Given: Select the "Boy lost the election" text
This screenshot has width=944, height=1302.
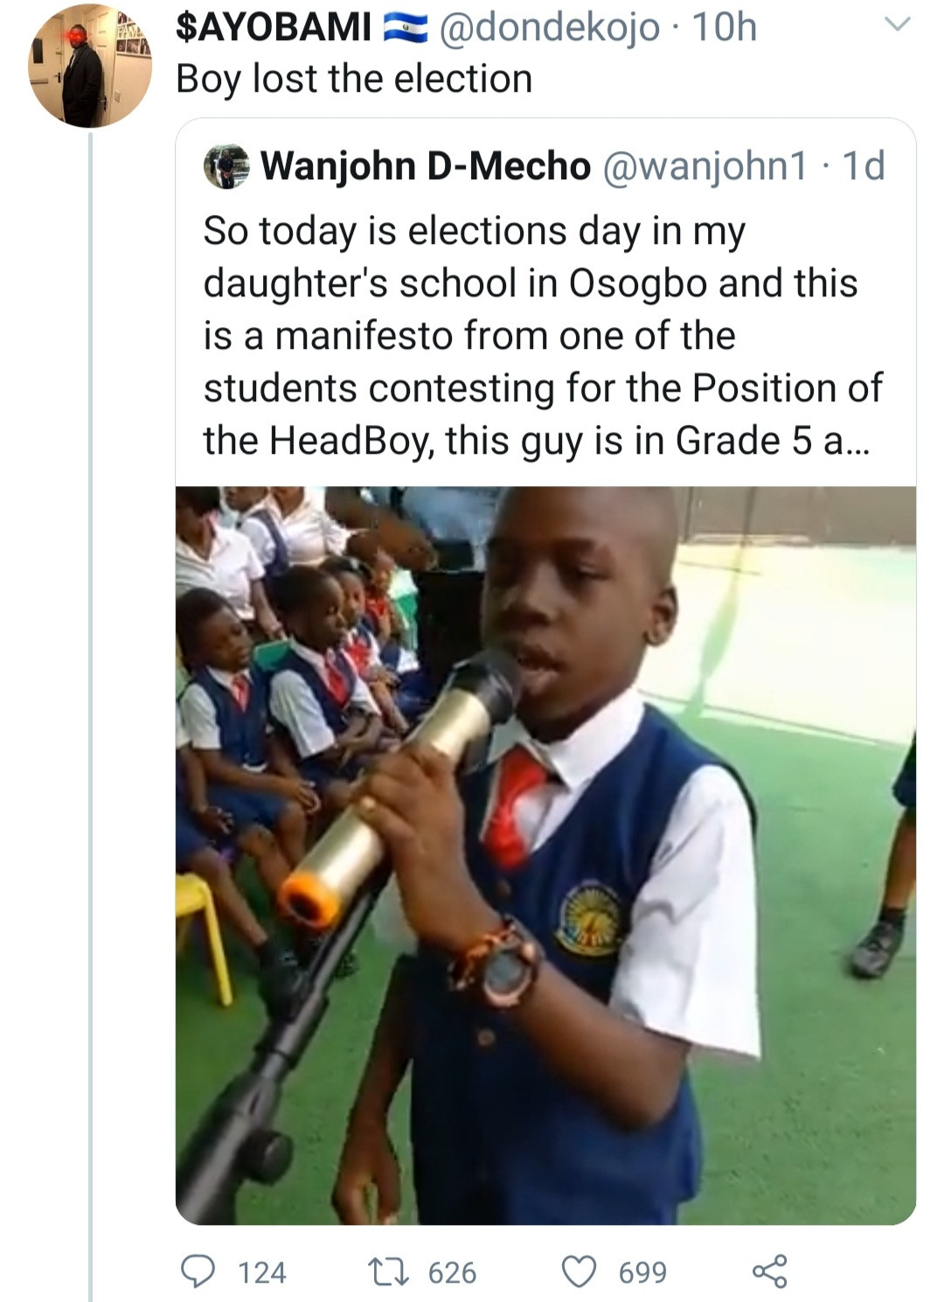Looking at the screenshot, I should [x=354, y=79].
